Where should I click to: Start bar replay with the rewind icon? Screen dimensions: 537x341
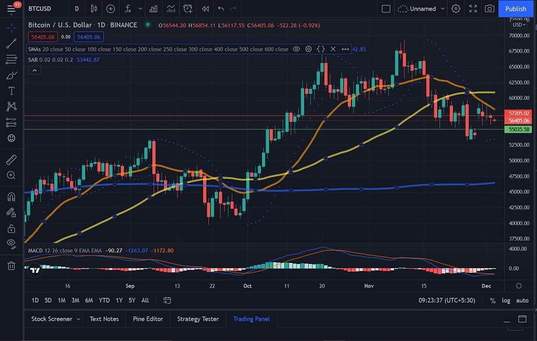tap(205, 9)
